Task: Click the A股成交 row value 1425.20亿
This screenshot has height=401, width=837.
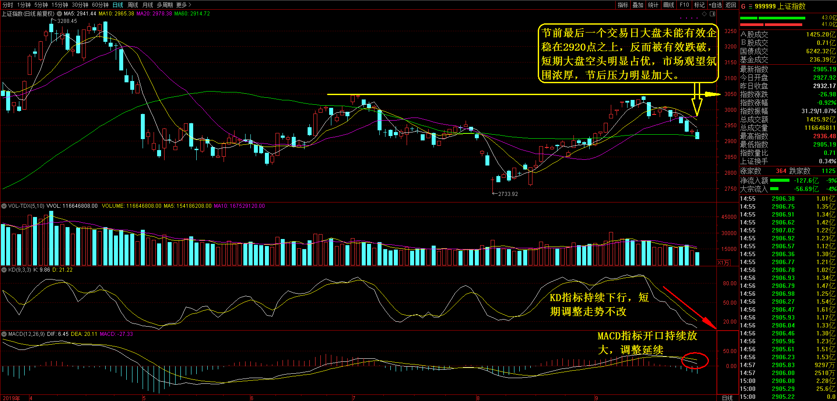Action: (x=821, y=34)
